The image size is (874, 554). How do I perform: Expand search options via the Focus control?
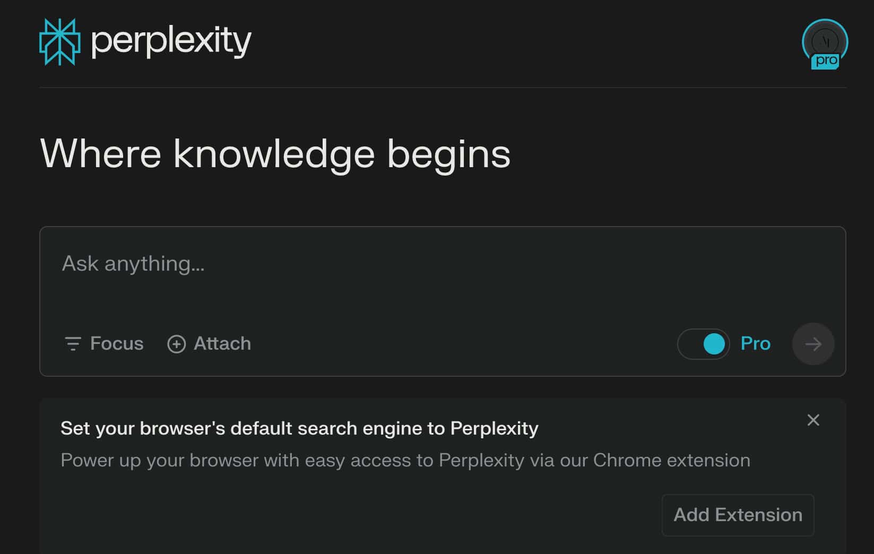(x=103, y=344)
